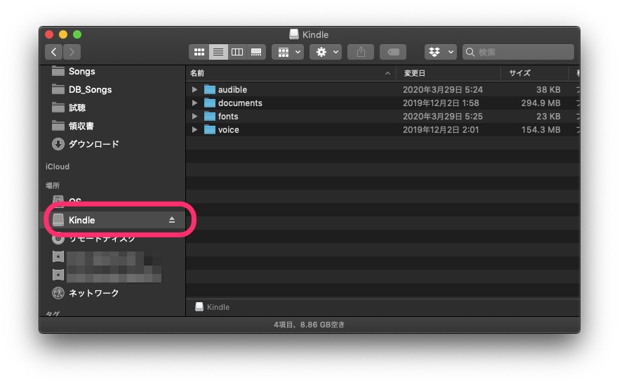Click the share button in toolbar
The width and height of the screenshot is (619, 385).
point(361,52)
